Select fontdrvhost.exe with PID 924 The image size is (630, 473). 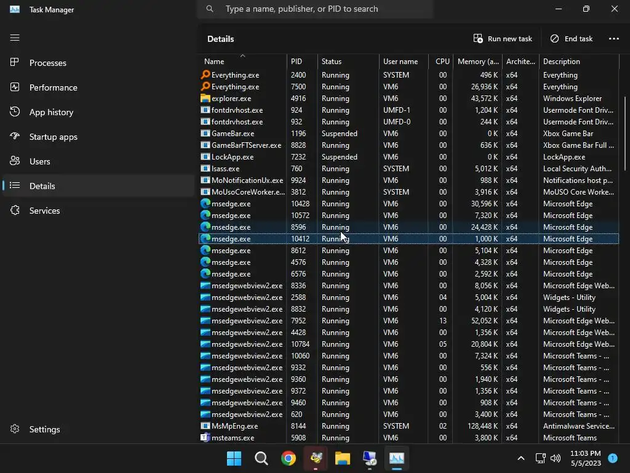409,110
